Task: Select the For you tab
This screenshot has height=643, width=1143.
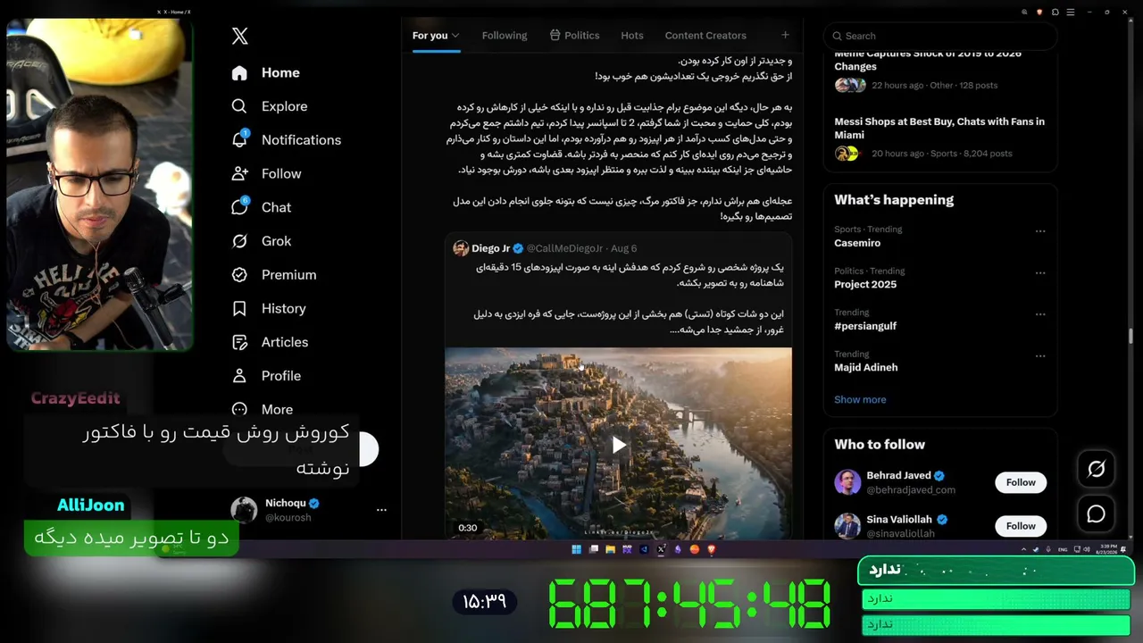Action: point(430,36)
